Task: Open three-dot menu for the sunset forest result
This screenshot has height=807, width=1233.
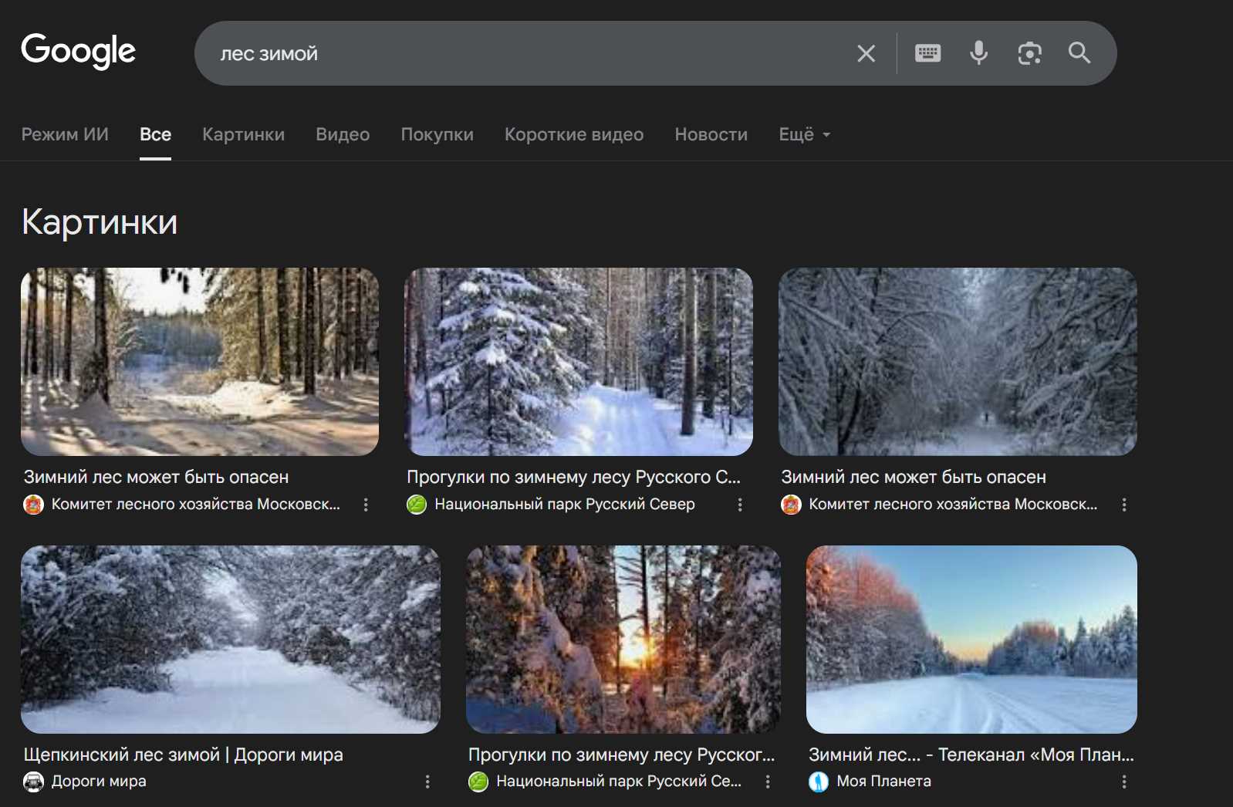Action: click(768, 782)
